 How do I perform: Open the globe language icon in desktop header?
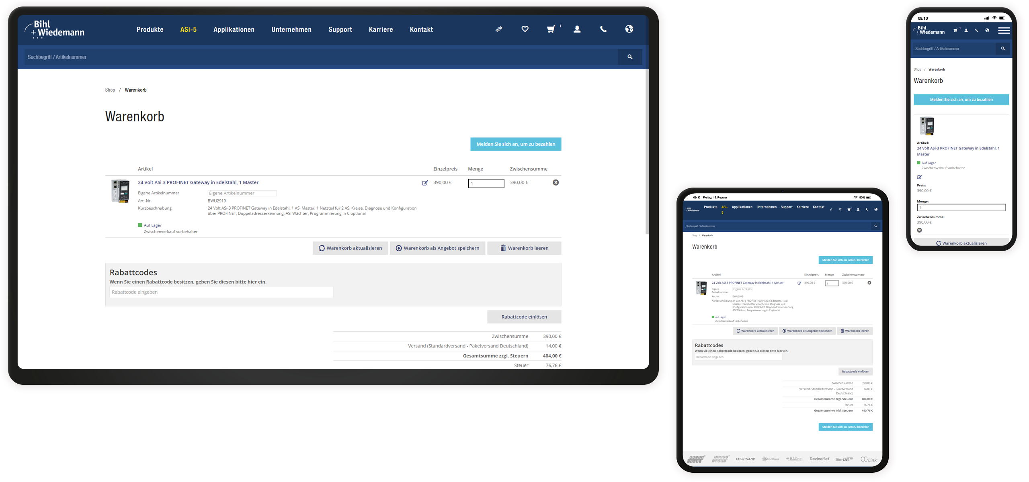(629, 29)
